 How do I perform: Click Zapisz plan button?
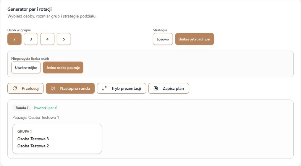click(x=169, y=88)
